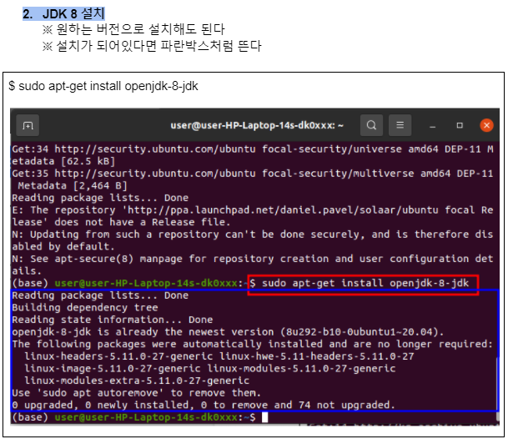The height and width of the screenshot is (439, 508).
Task: Click the line "Building dependency tree"
Action: point(85,308)
